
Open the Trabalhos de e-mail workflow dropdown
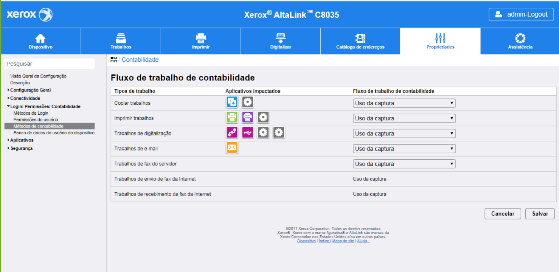pyautogui.click(x=404, y=149)
